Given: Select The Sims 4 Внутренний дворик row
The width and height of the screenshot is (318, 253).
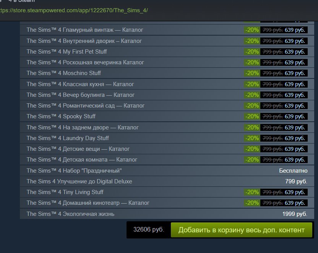Looking at the screenshot, I should pos(167,41).
